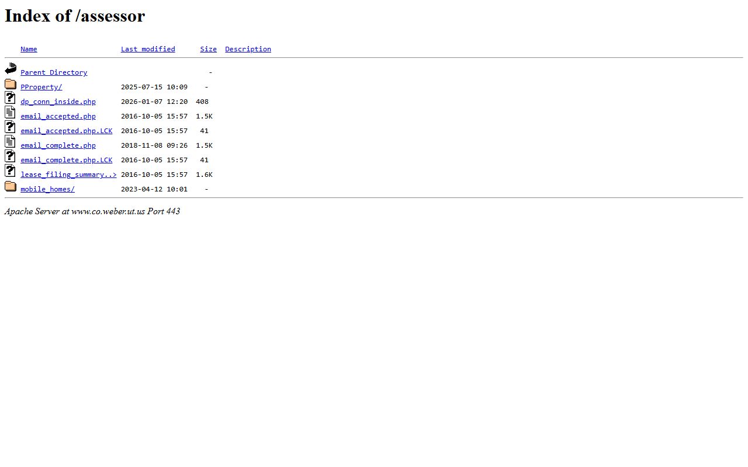748x467 pixels.
Task: Click the text-file icon beside email_accepted.php
Action: (x=10, y=113)
